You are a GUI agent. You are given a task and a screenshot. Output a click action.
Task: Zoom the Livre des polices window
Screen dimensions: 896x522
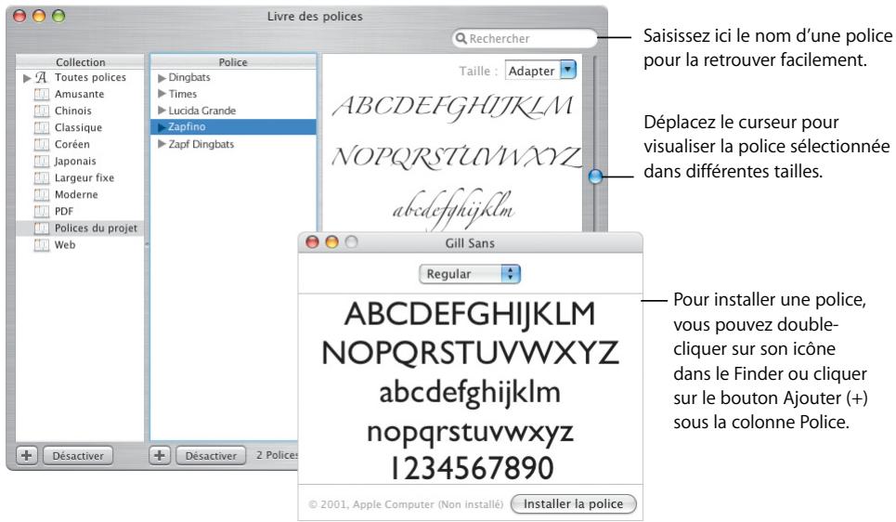(x=58, y=16)
